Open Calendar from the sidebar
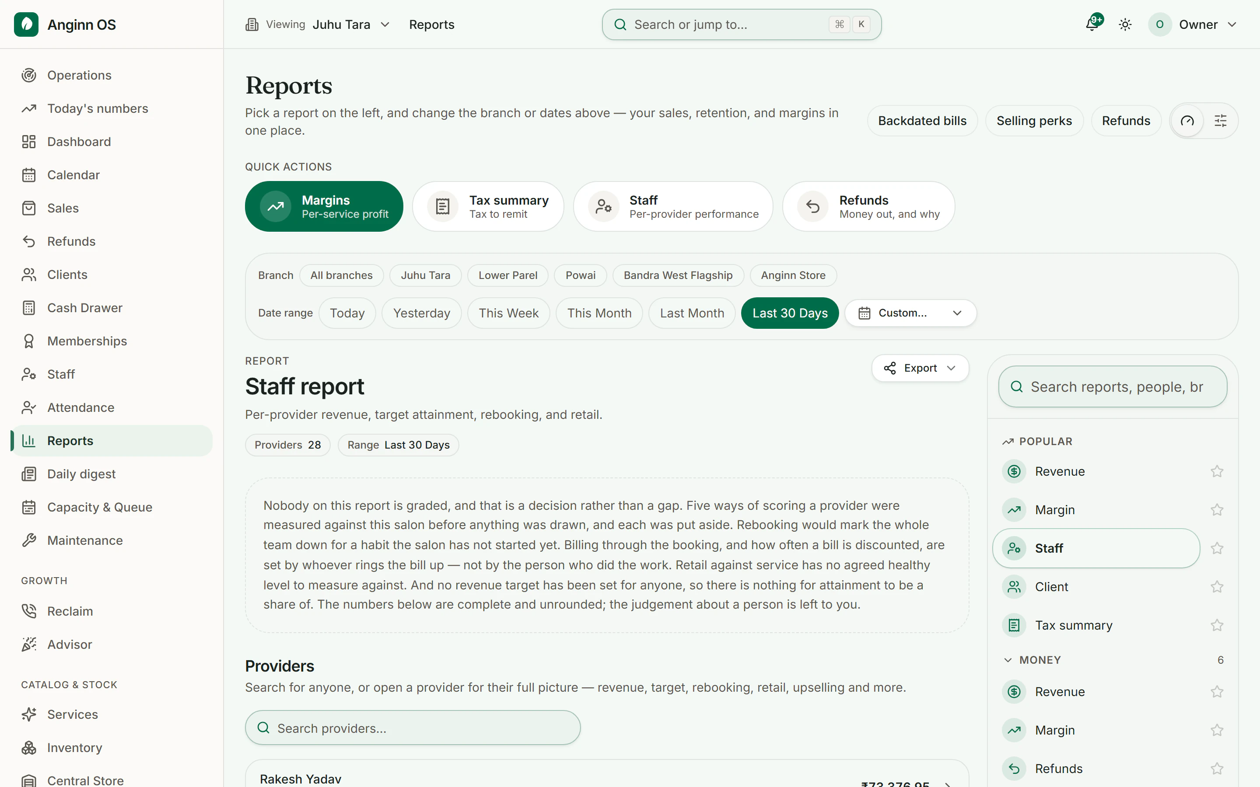This screenshot has height=787, width=1260. click(112, 175)
